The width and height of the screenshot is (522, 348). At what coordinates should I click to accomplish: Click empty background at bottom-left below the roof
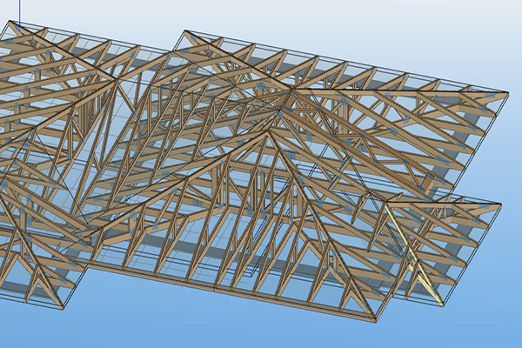pos(130,326)
